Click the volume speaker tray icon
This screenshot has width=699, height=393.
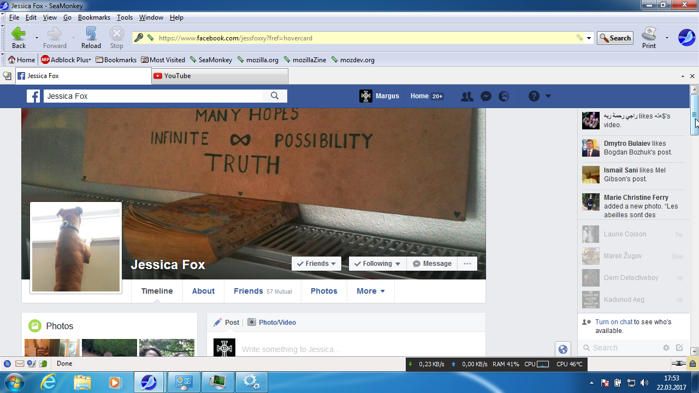coord(644,383)
